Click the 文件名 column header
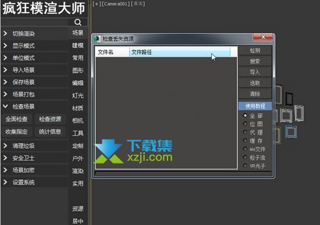Viewport: 320px width, 225px height. point(112,52)
